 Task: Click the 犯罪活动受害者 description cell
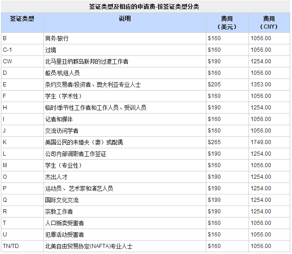(125, 234)
